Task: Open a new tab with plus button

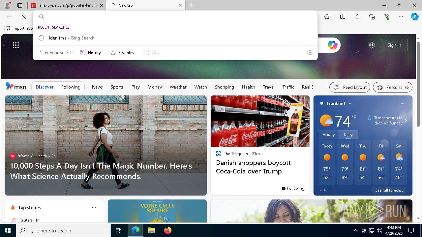Action: (191, 5)
